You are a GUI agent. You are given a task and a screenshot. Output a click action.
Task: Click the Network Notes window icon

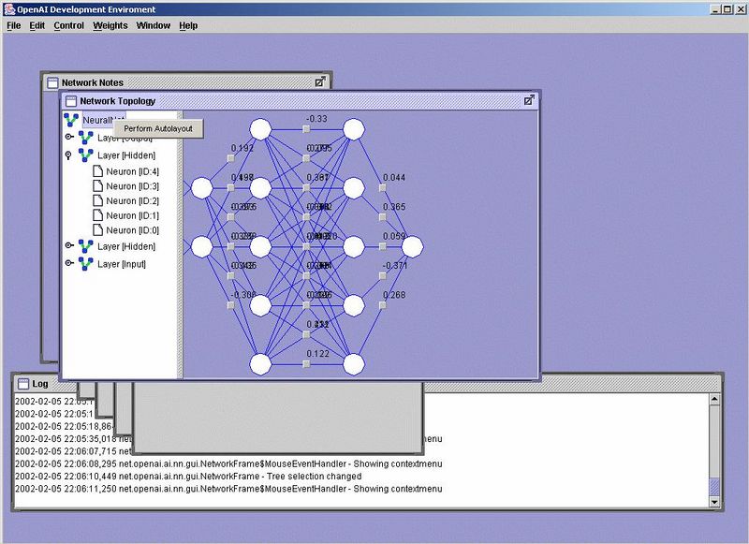pos(52,82)
